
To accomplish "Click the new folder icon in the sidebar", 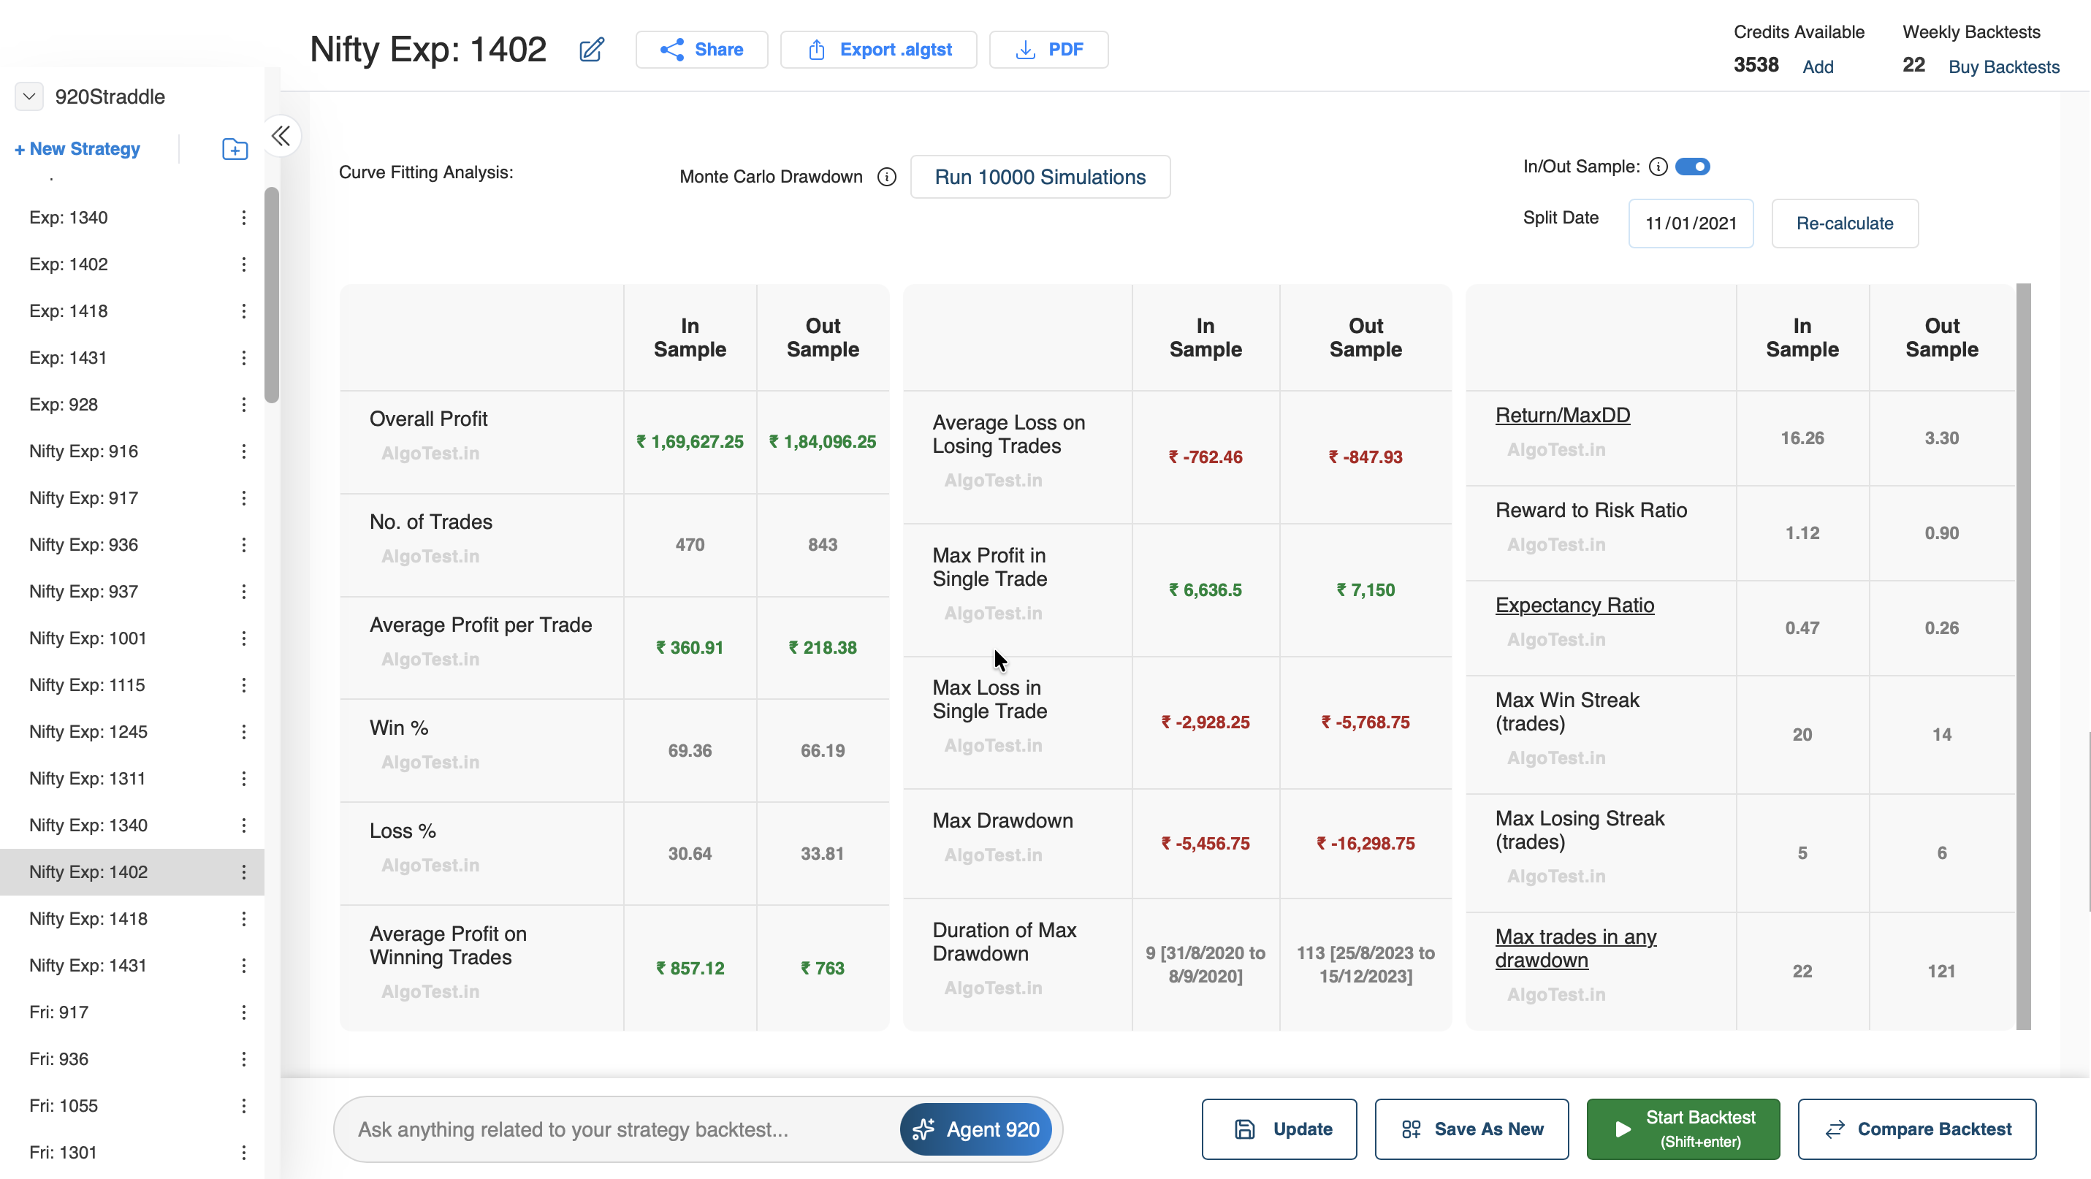I will (235, 149).
